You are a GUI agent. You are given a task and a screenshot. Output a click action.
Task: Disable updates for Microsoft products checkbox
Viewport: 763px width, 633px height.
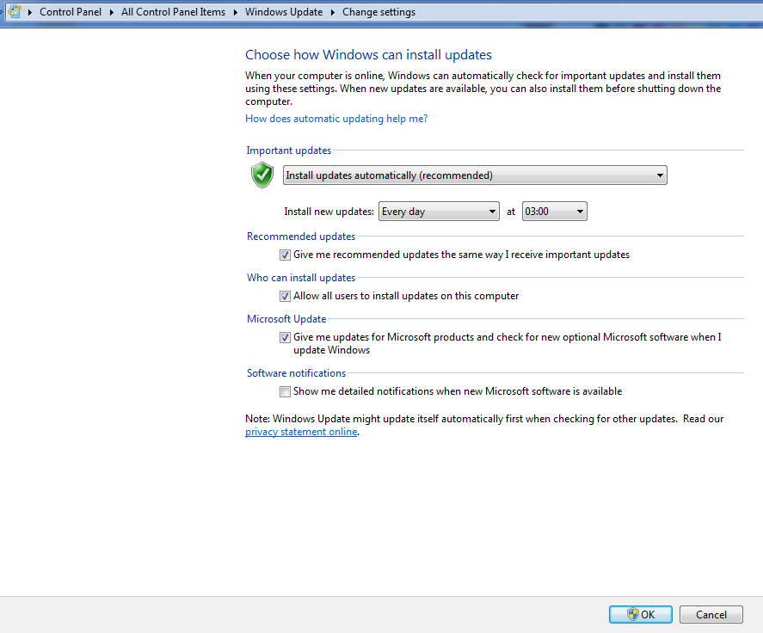(285, 338)
